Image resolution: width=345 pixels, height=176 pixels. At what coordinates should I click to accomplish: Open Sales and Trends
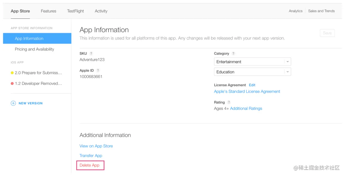pos(321,11)
